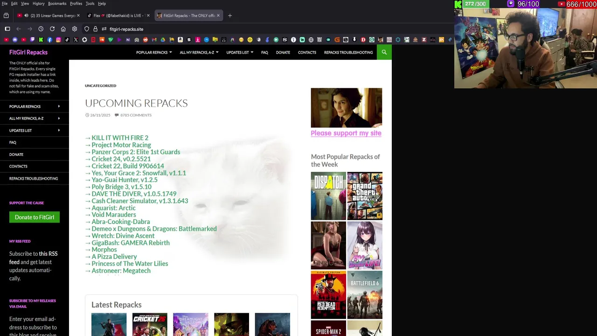
Task: Expand Popular Repacks in top navigation
Action: [154, 52]
